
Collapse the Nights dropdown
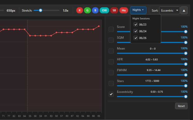[138, 10]
